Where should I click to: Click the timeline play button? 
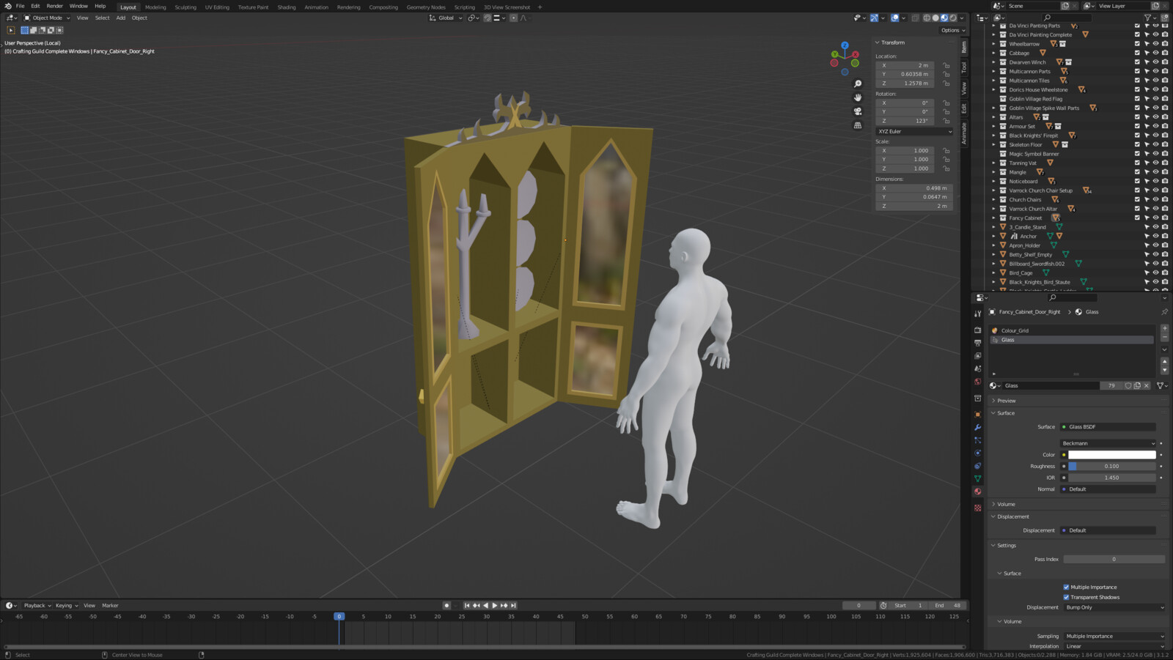[x=495, y=606]
